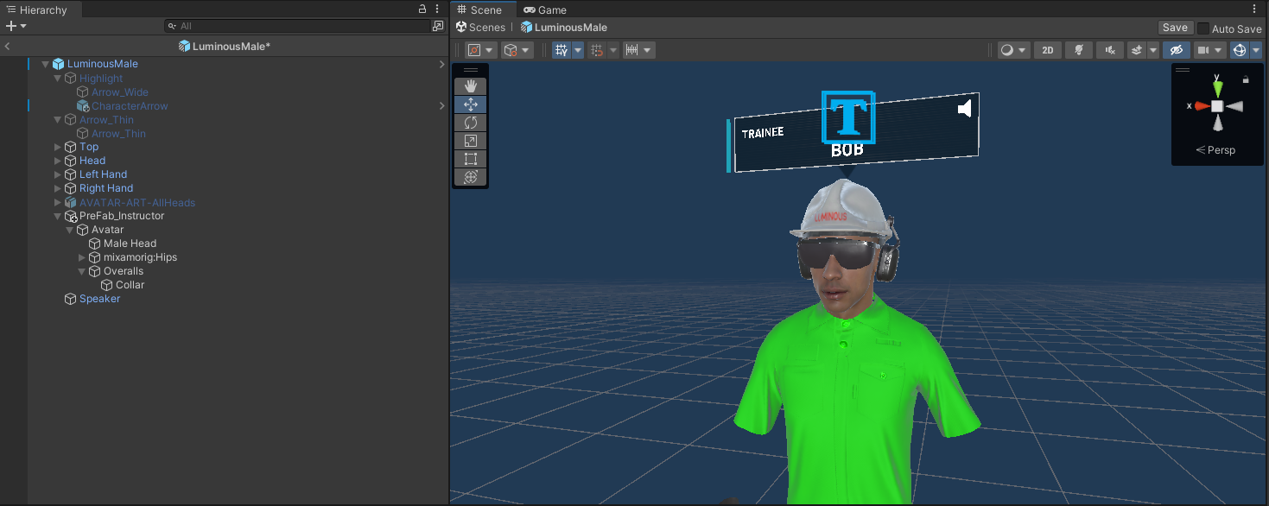Click the Save button
This screenshot has height=506, width=1269.
click(1174, 28)
